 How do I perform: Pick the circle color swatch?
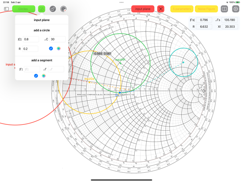click(59, 49)
